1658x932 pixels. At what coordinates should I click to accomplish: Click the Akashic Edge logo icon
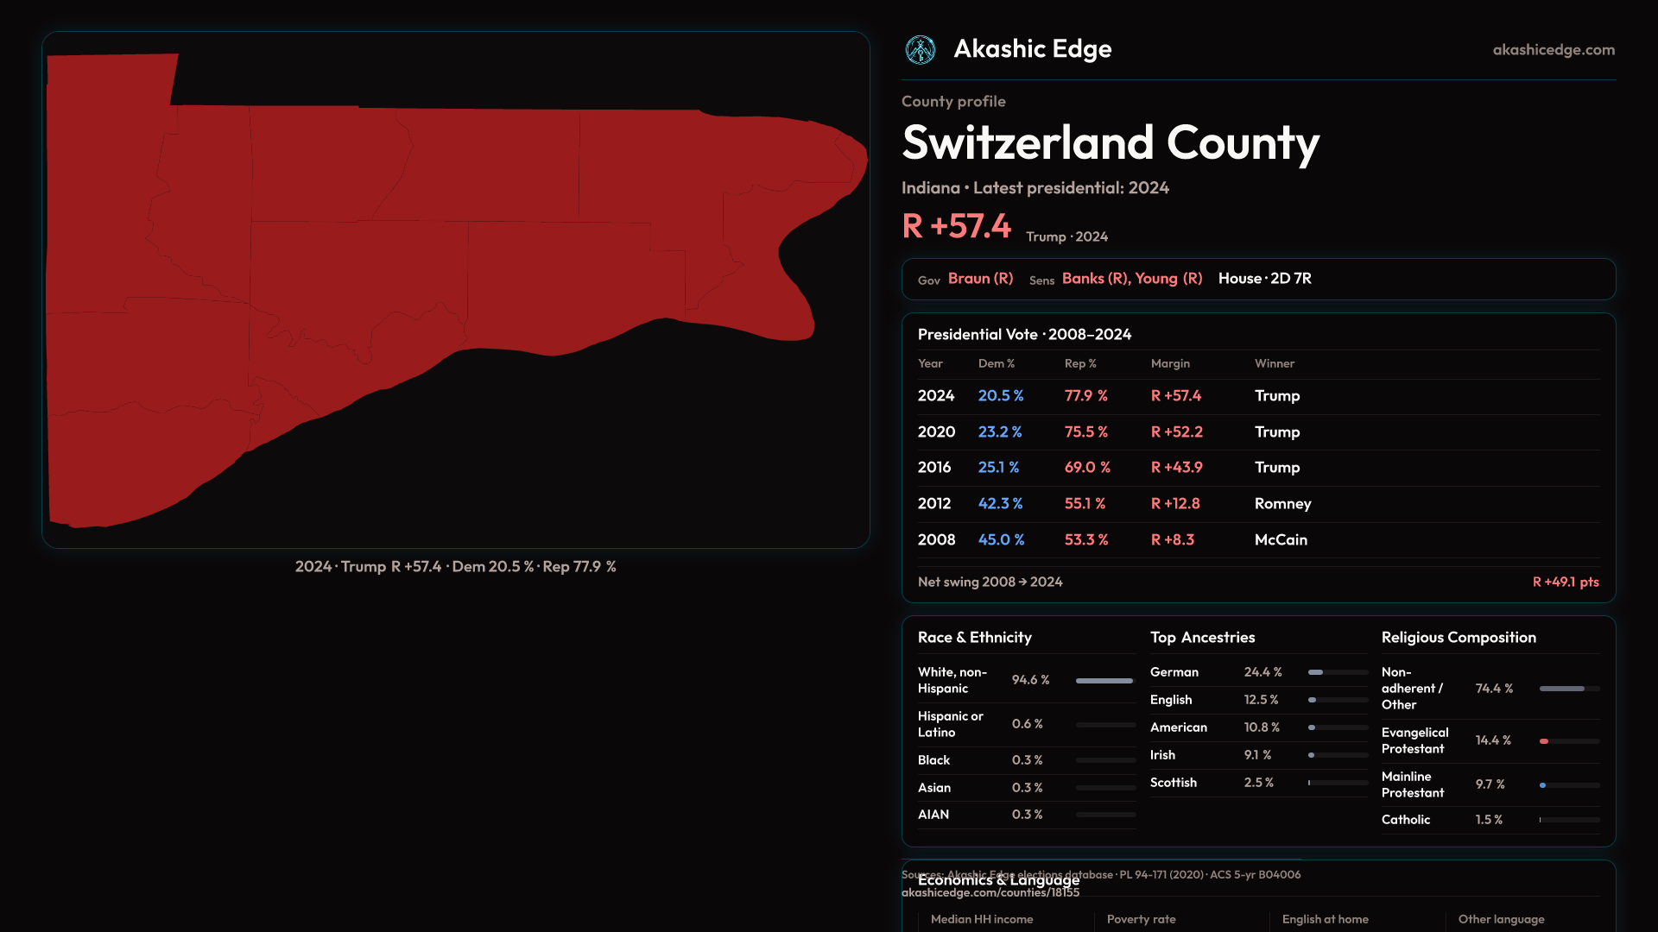pyautogui.click(x=920, y=50)
